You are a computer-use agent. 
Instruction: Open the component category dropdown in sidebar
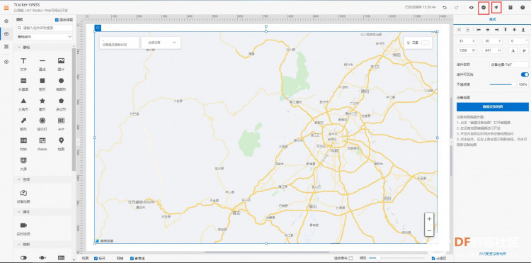click(45, 37)
